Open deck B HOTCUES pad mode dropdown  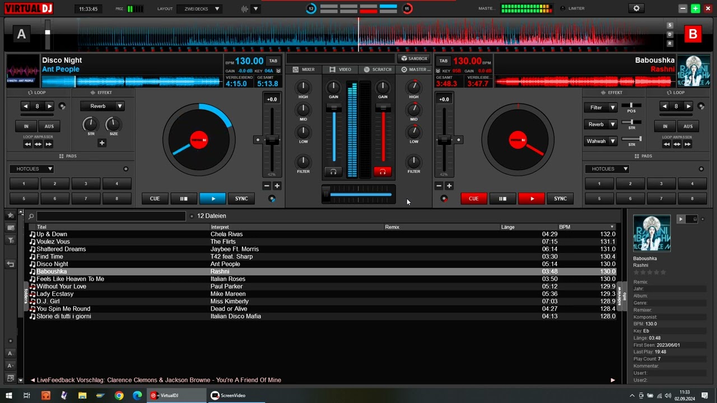click(607, 168)
